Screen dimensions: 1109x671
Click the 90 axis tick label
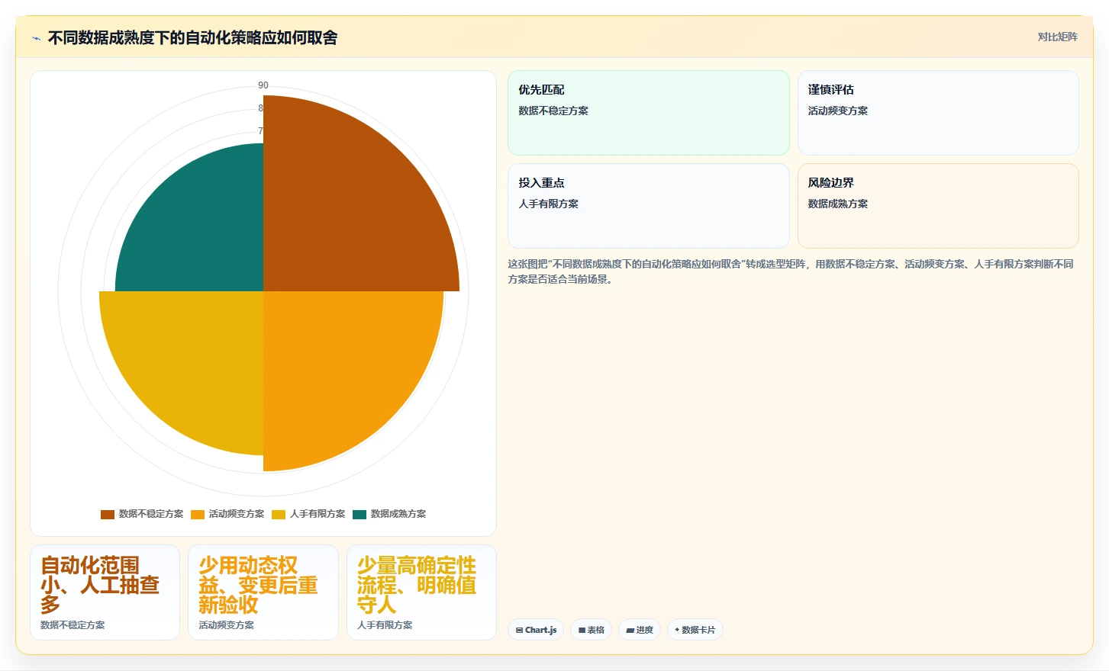click(x=263, y=85)
